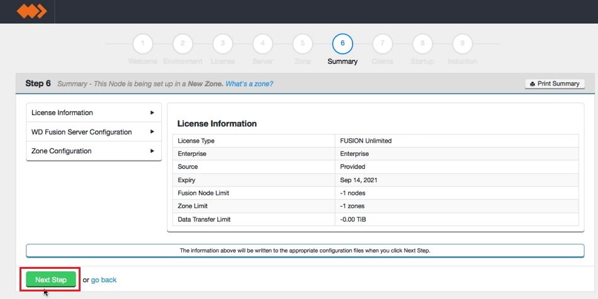
Task: Go to step 1 Welcome circle
Action: coord(143,43)
